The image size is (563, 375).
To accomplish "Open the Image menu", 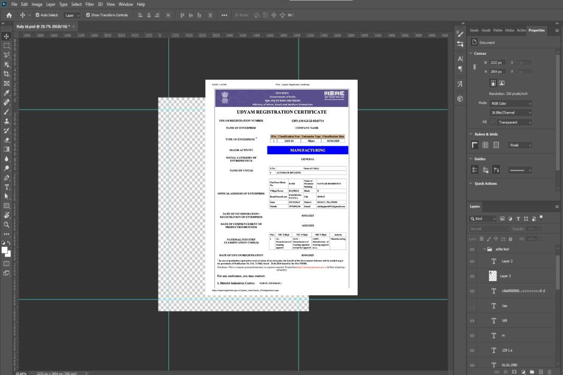I will point(37,4).
